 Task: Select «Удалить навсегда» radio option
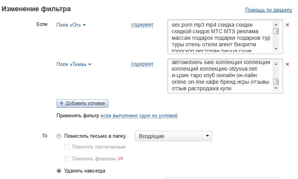pos(59,171)
